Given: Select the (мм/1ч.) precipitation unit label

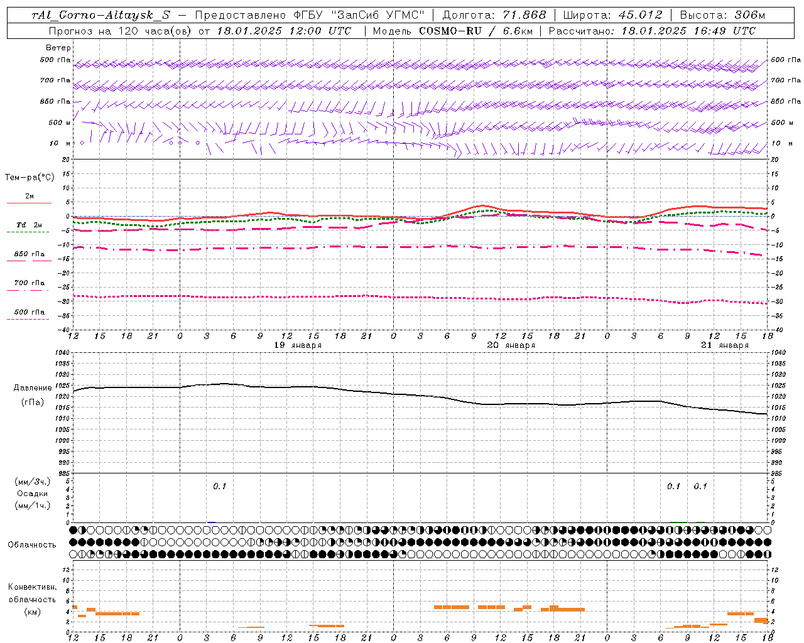Looking at the screenshot, I should tap(32, 505).
